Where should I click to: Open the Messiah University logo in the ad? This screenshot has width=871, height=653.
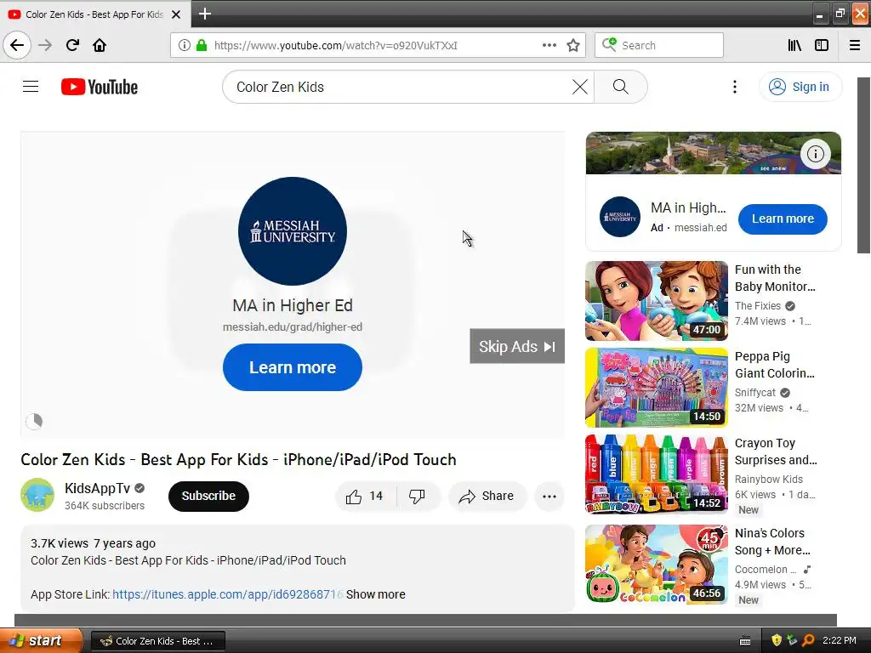293,231
